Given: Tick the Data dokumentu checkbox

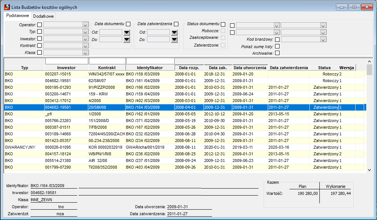Looking at the screenshot, I should coord(128,24).
